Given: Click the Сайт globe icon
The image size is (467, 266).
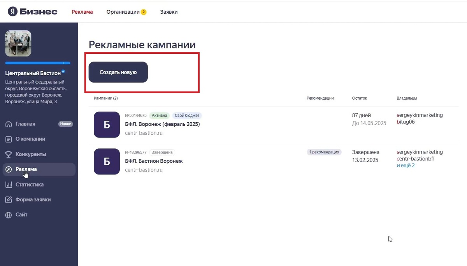Looking at the screenshot, I should (x=9, y=215).
